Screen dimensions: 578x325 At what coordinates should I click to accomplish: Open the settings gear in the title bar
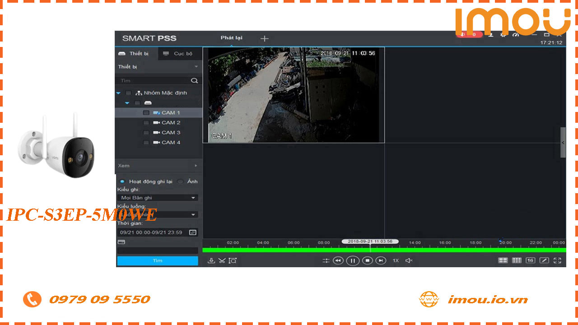coord(503,35)
